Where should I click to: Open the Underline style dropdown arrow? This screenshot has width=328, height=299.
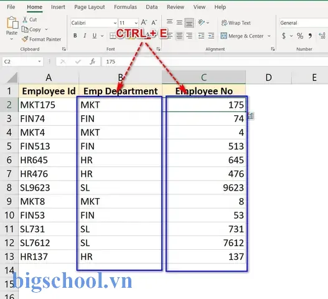coord(102,36)
